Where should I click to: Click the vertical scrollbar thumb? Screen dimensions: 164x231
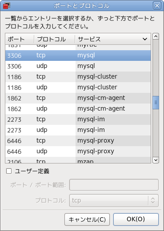[156, 103]
